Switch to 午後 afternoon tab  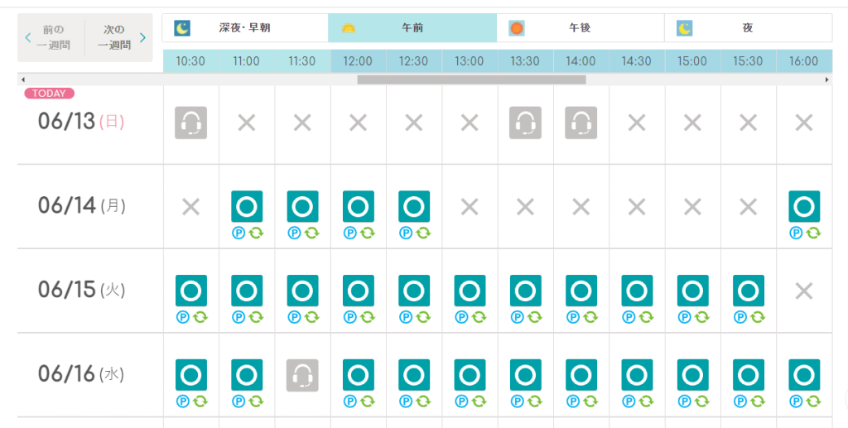580,28
